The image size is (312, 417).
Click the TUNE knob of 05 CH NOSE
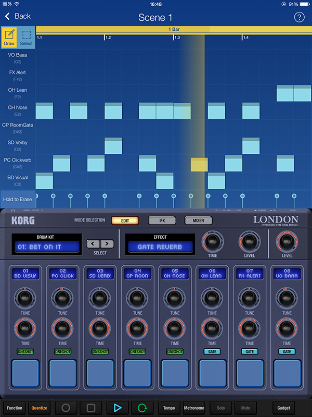tap(174, 298)
